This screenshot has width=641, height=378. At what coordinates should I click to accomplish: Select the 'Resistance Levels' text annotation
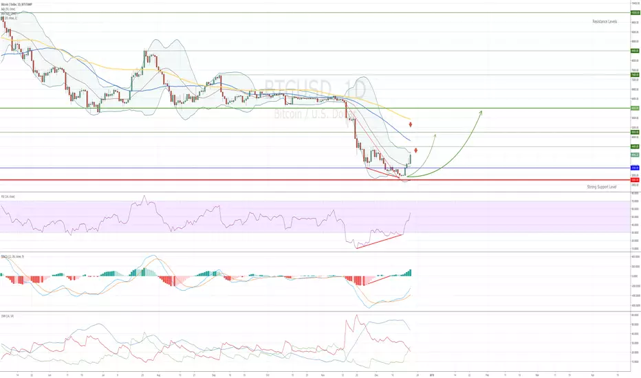click(x=605, y=21)
